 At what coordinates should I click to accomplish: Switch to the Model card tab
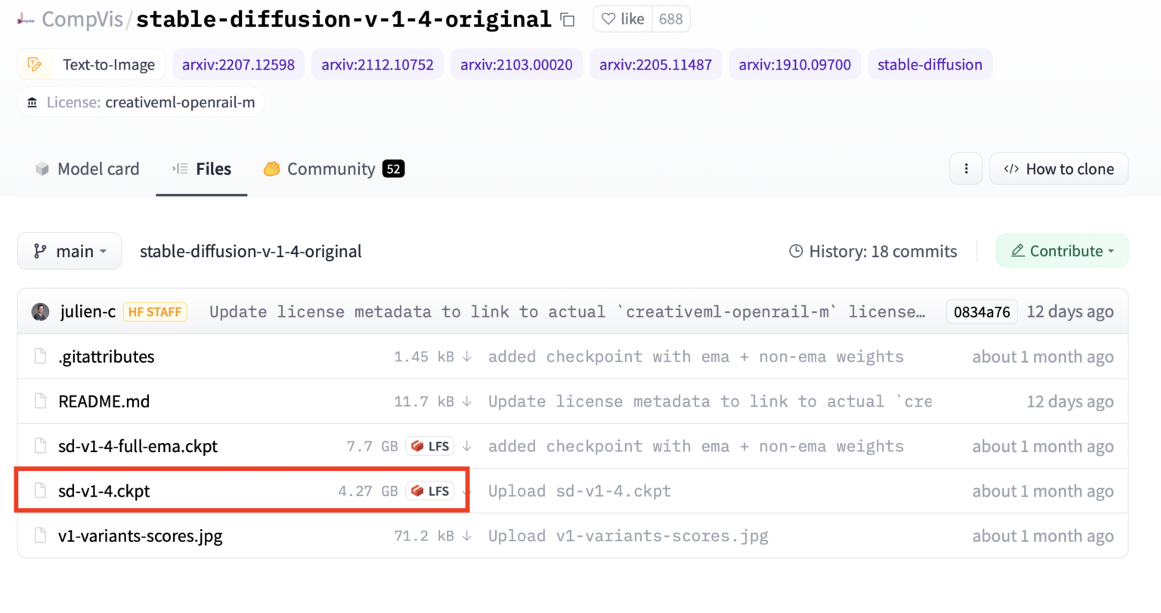tap(87, 169)
